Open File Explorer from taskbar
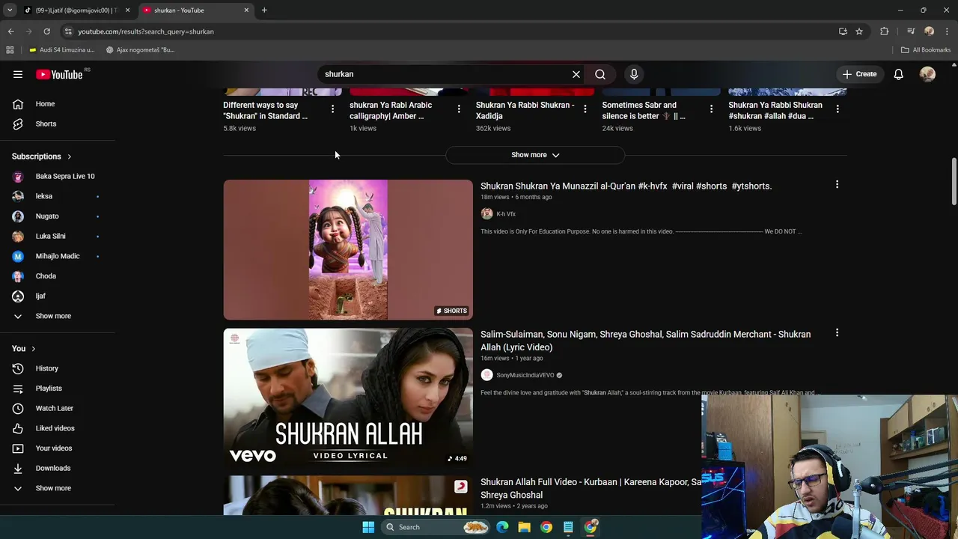Screen dimensions: 958x539 click(x=524, y=527)
